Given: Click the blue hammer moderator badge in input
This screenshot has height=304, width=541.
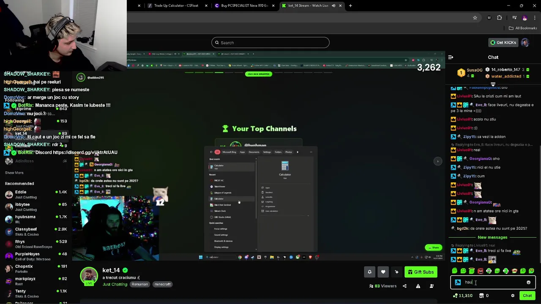Looking at the screenshot, I should click(458, 282).
